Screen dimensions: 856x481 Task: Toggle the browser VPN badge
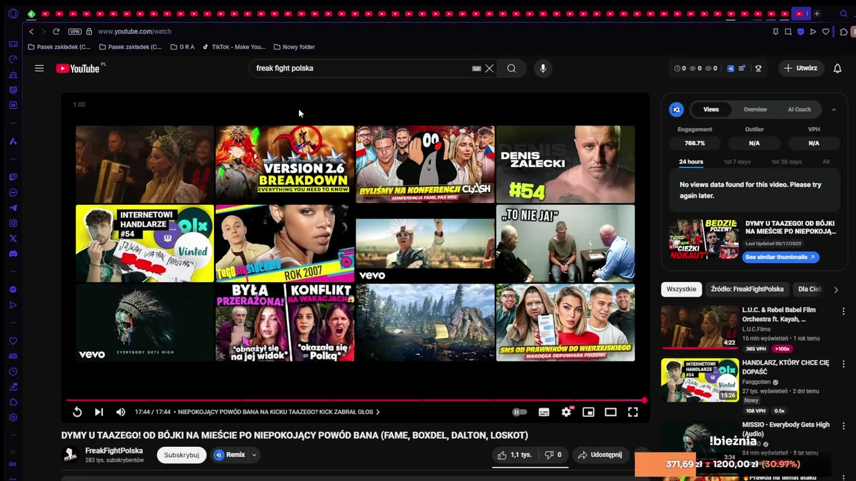pyautogui.click(x=74, y=31)
